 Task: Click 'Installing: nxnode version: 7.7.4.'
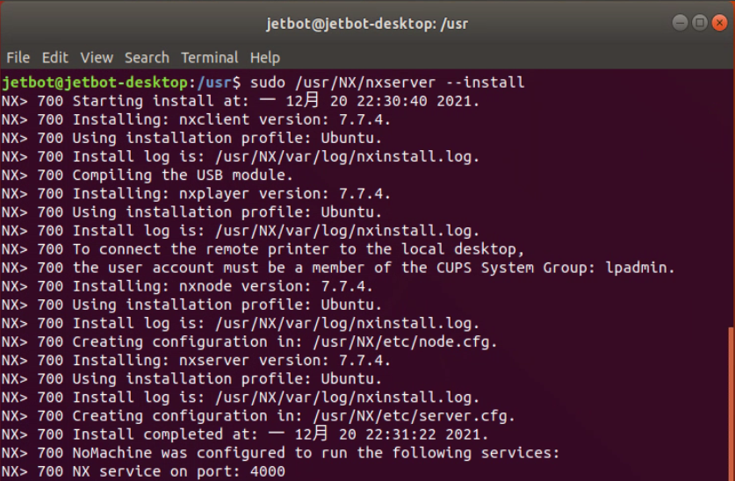click(223, 286)
